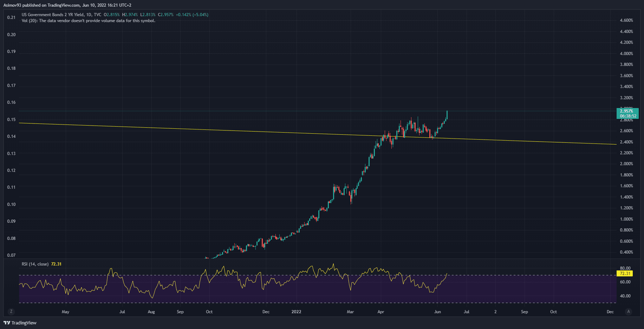
Task: Click the Asimov93 published header text
Action: click(67, 5)
